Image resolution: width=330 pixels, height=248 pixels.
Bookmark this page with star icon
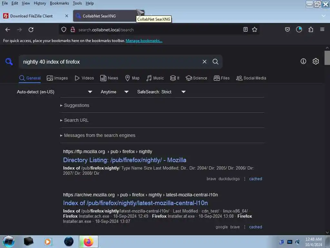click(x=255, y=29)
